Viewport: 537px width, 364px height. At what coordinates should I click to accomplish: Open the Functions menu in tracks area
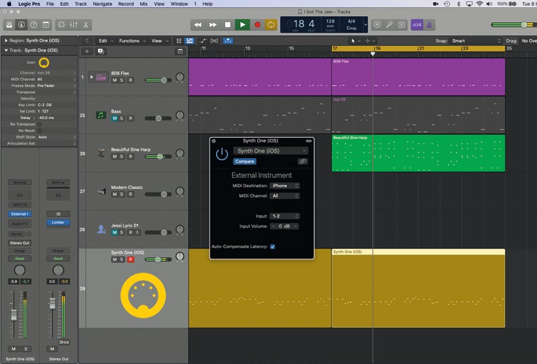coord(132,41)
